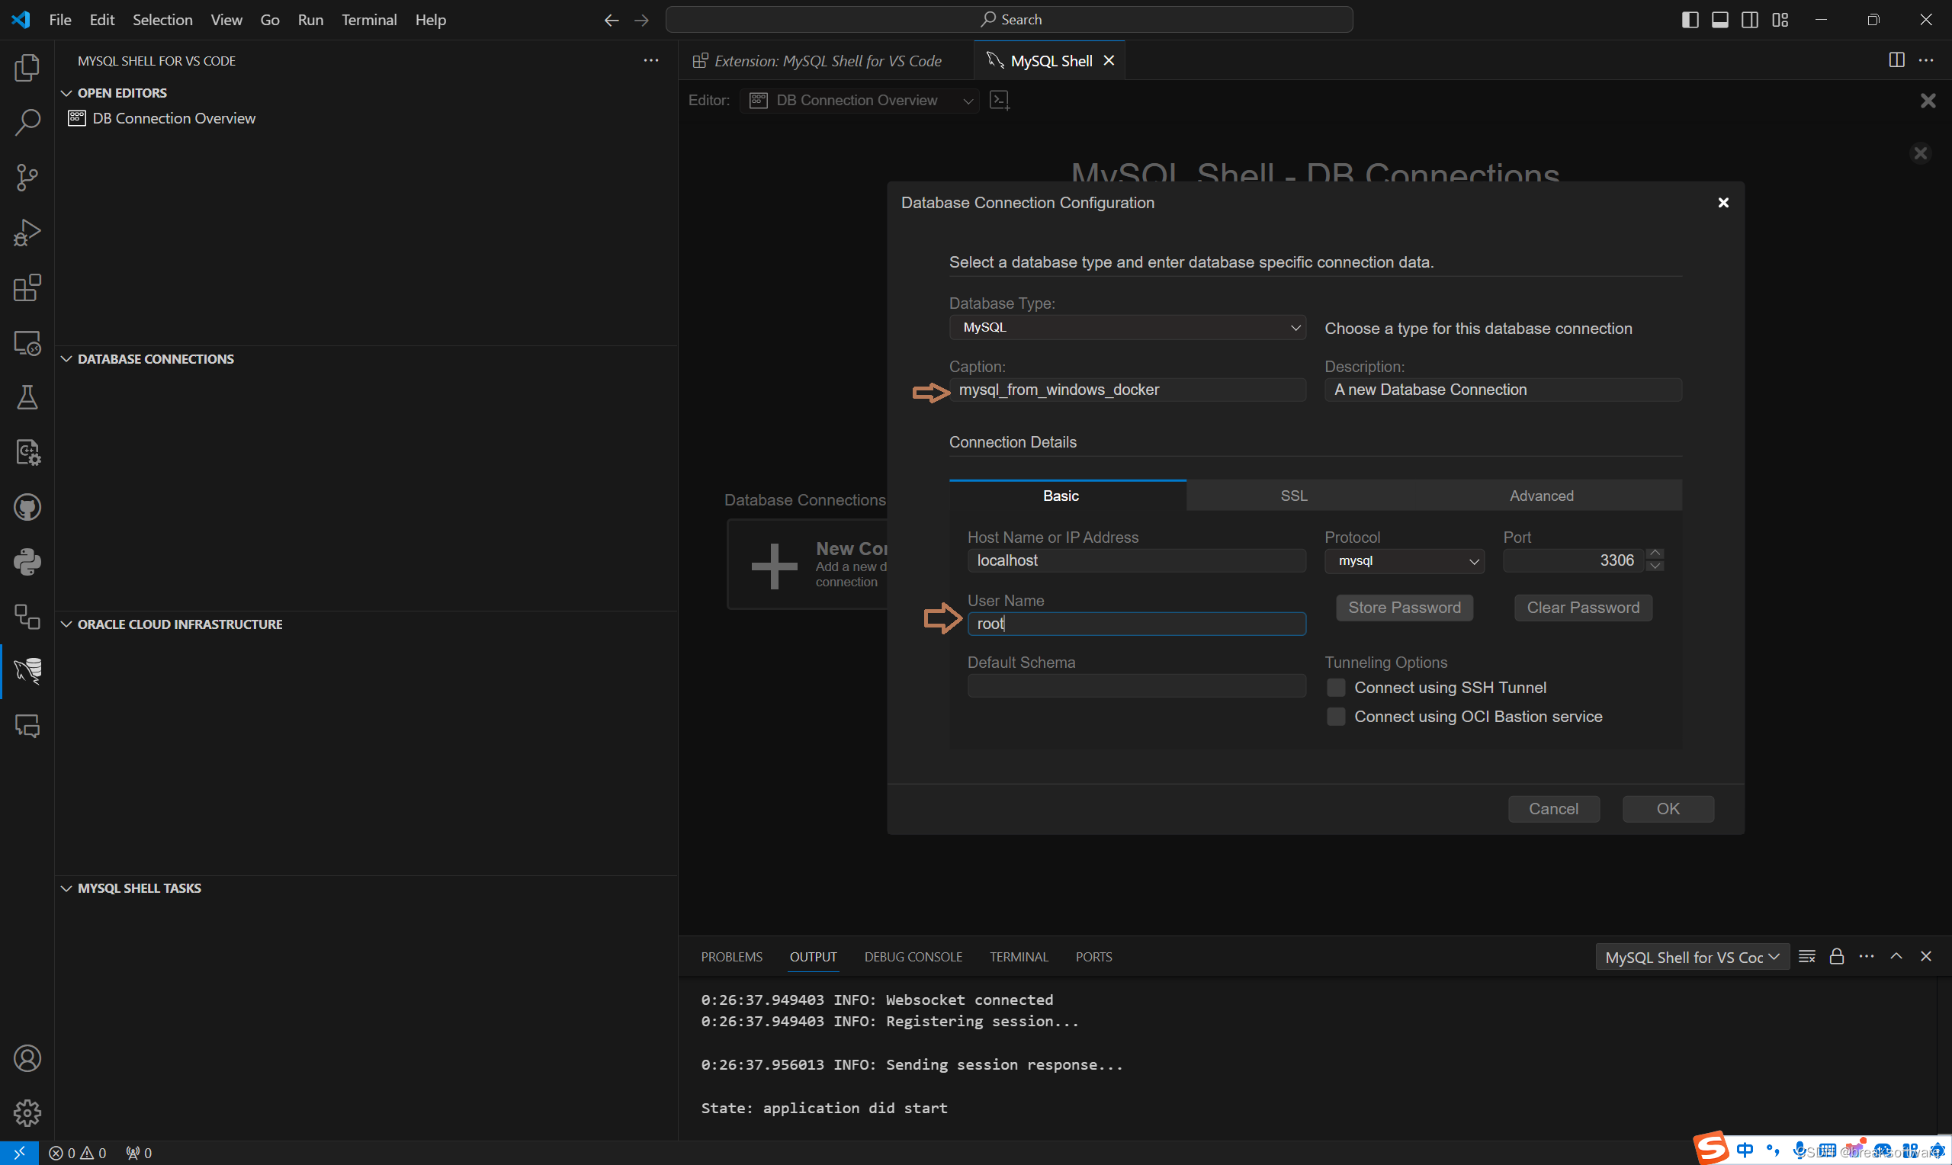This screenshot has height=1165, width=1952.
Task: Open Terminal menu
Action: (369, 20)
